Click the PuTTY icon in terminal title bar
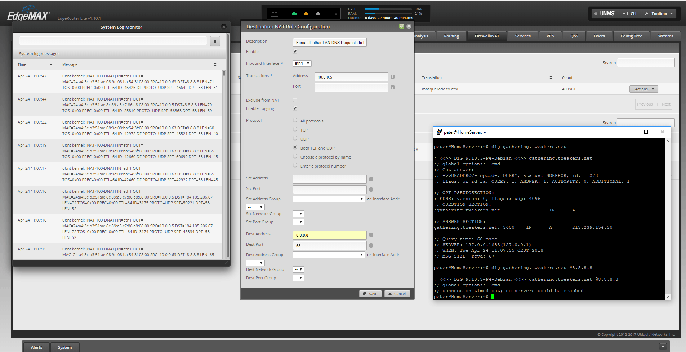This screenshot has height=352, width=686. pyautogui.click(x=439, y=132)
